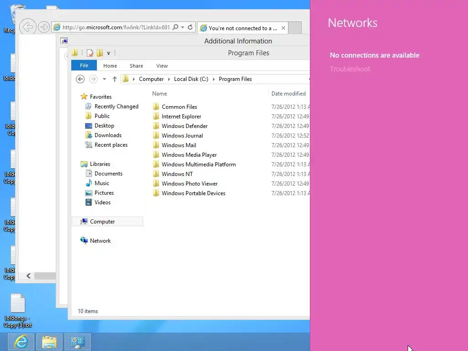Select Windows Photo Viewer folder
The image size is (468, 351).
coord(190,184)
